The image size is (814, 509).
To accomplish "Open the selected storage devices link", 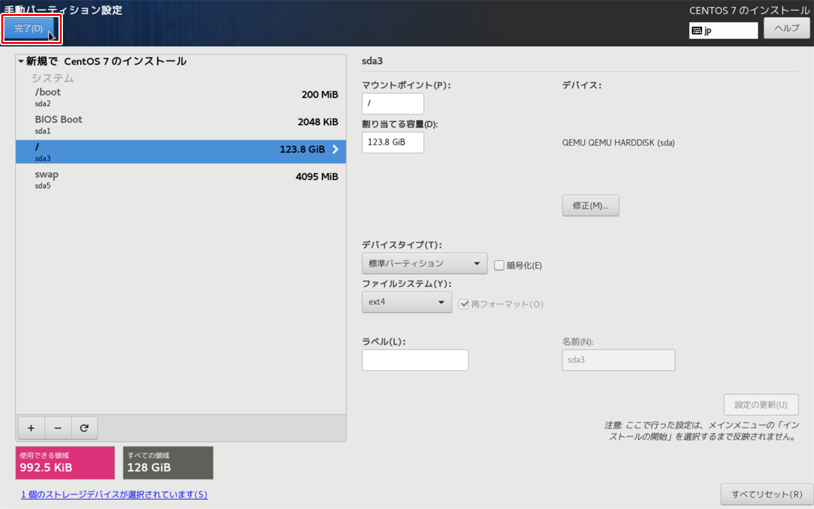I will 114,494.
